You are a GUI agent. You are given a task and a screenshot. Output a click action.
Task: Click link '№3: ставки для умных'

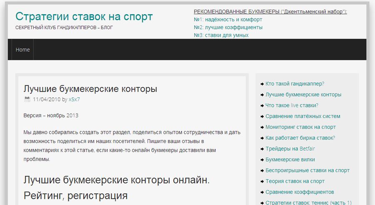pos(221,35)
